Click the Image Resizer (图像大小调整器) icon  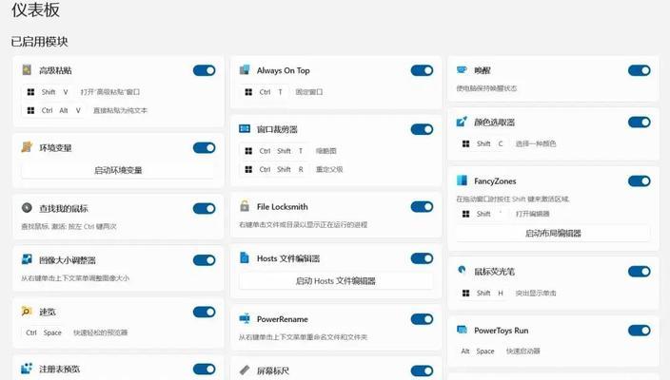click(x=27, y=259)
